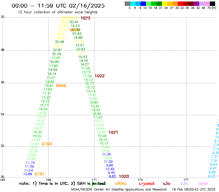The width and height of the screenshot is (219, 192).
Task: Click the wave height value 12.02
Action: tap(107, 158)
